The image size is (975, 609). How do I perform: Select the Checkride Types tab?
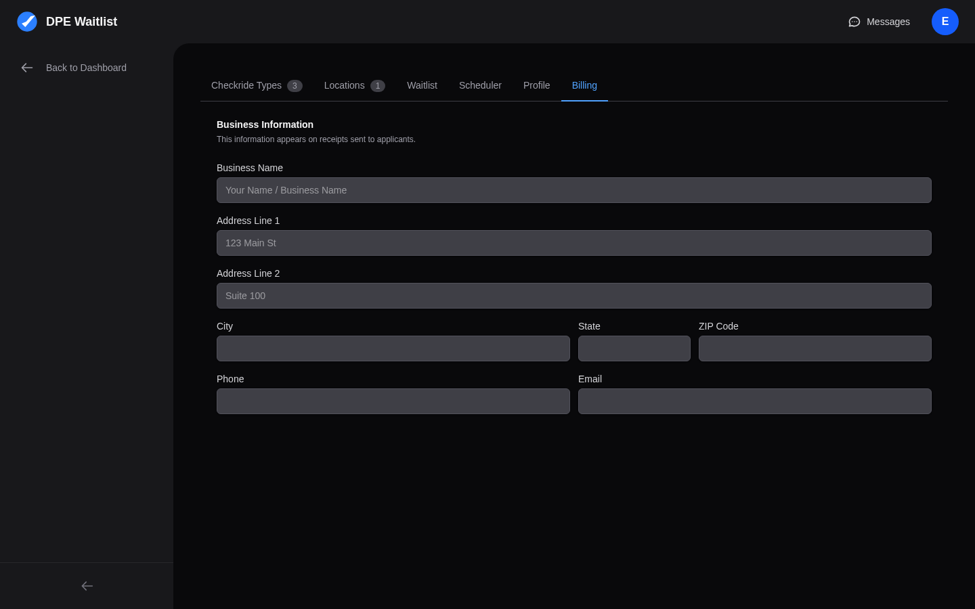click(x=246, y=85)
